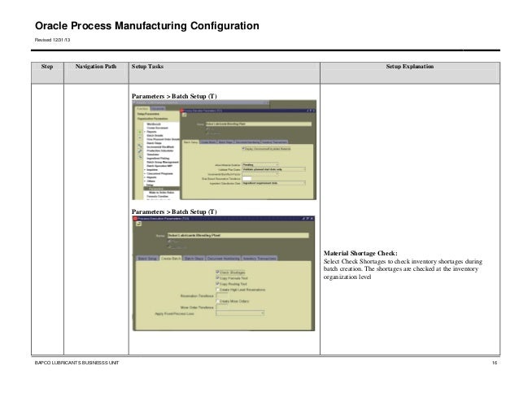Select the Functions tab in the navigator
Image resolution: width=519 pixels, height=401 pixels.
click(x=142, y=108)
